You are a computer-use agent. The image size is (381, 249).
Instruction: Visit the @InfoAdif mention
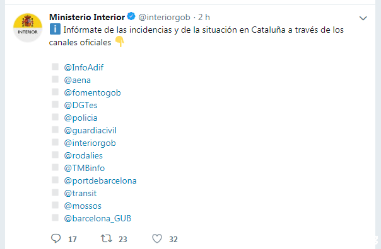click(84, 67)
